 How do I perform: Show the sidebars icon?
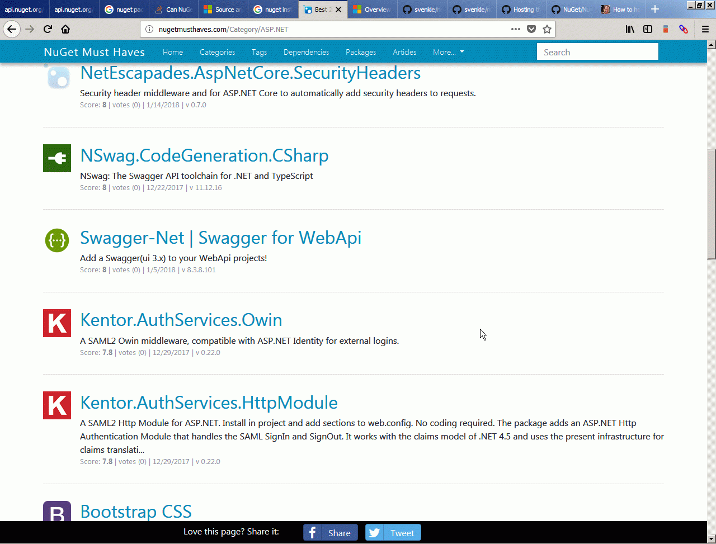(648, 29)
